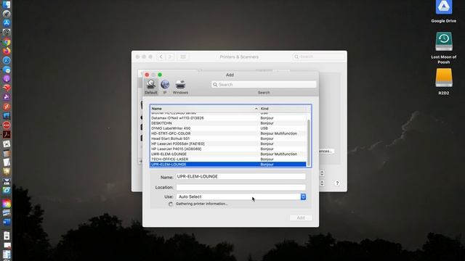
Task: Go forward in Printers & Scanners window
Action: pos(170,57)
